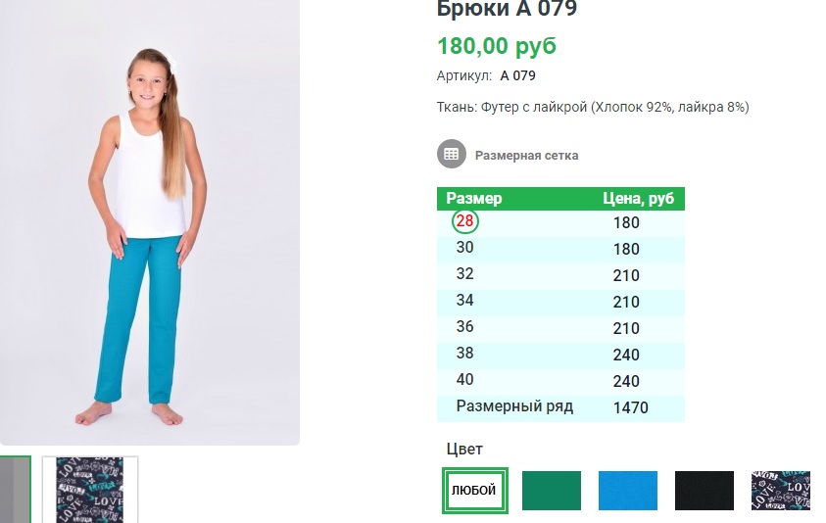
Task: Select the LOVE print pattern swatch
Action: tap(780, 491)
